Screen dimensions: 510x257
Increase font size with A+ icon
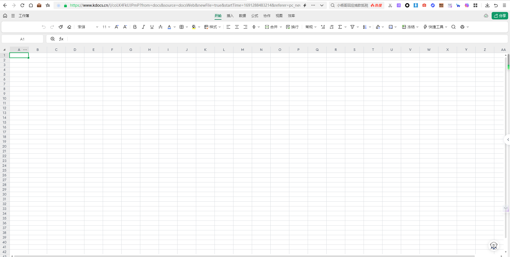click(117, 27)
